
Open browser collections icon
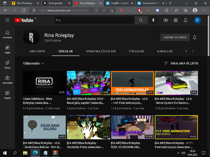click(x=186, y=10)
